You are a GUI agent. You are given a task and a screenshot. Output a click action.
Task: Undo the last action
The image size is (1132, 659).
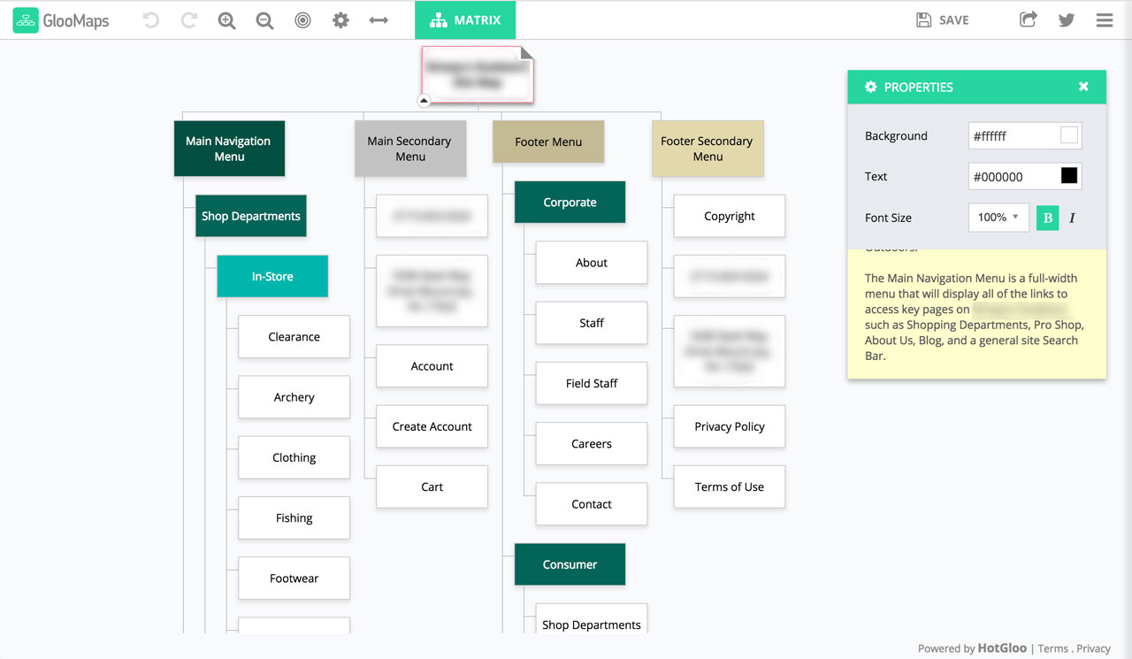pos(151,20)
